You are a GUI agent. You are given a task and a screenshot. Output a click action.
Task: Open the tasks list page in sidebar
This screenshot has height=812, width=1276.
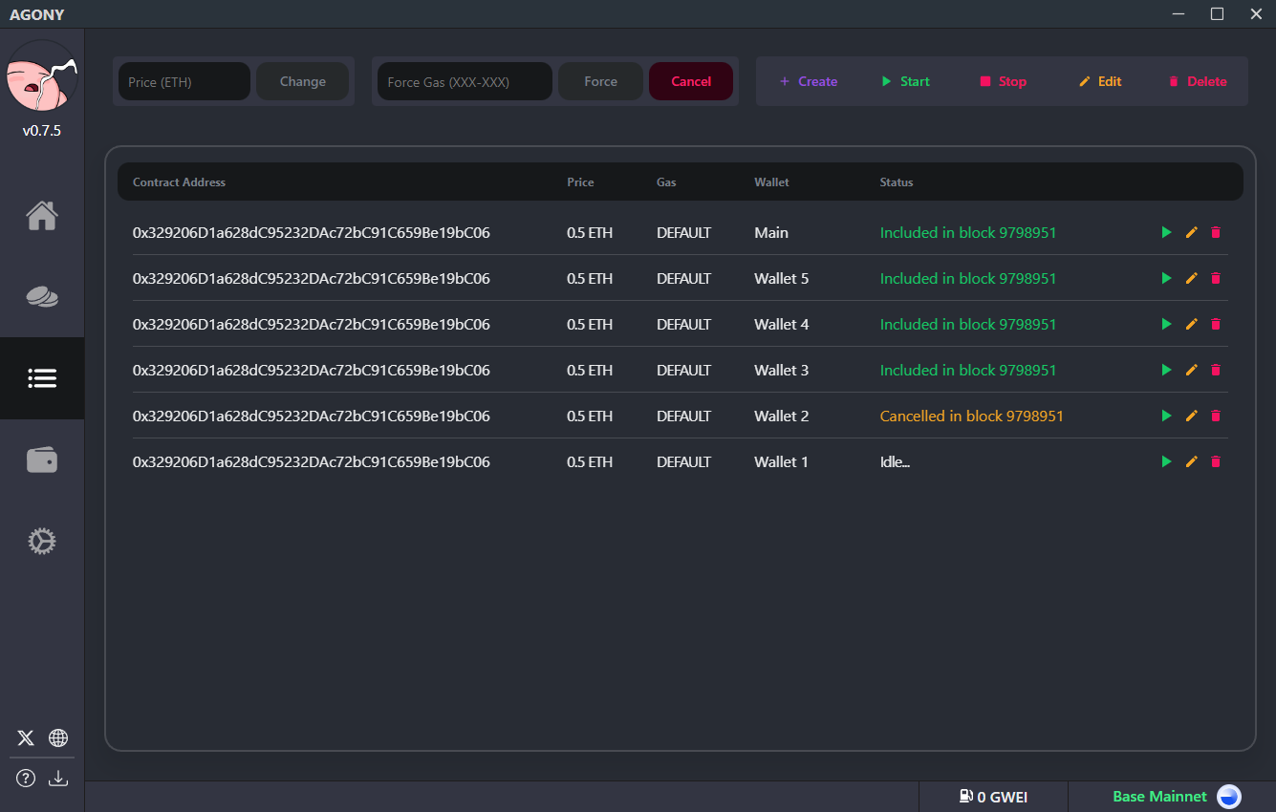coord(42,379)
